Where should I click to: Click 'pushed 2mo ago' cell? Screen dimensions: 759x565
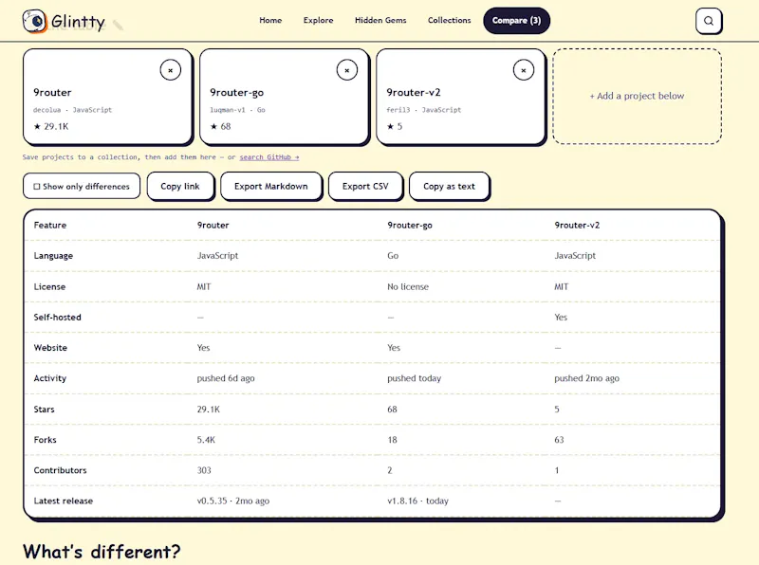click(x=586, y=378)
